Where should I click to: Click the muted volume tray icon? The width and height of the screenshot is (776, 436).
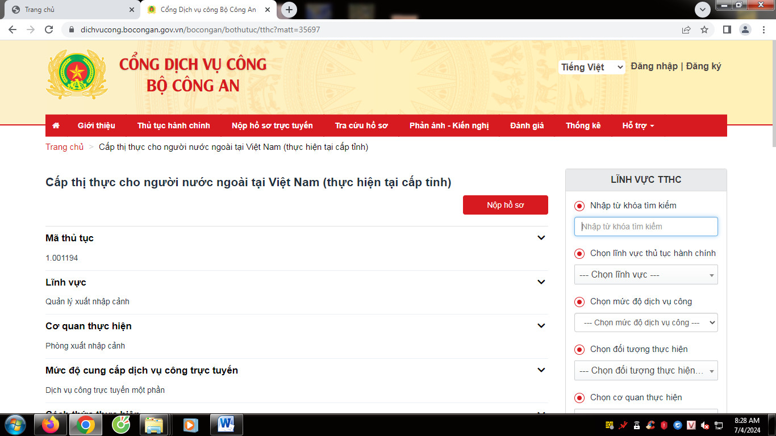(x=705, y=425)
